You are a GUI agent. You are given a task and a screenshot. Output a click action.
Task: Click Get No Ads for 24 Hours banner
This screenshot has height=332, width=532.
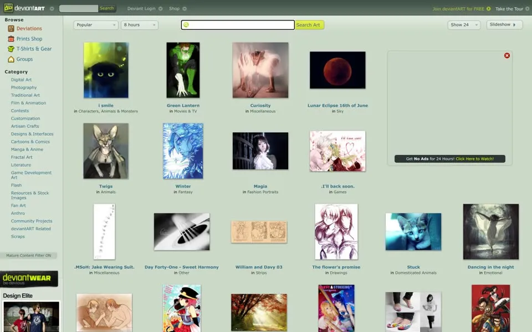(x=449, y=159)
